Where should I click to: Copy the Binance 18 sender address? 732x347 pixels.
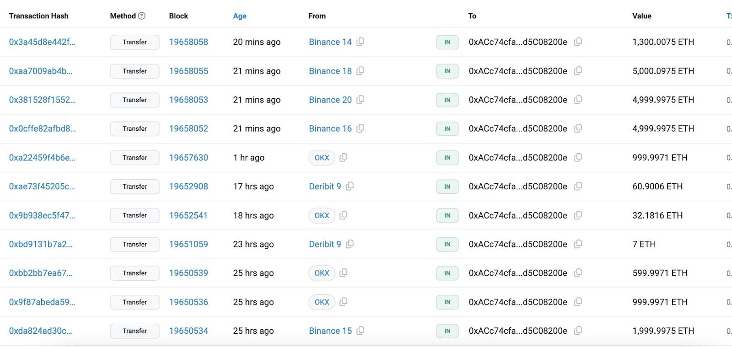pyautogui.click(x=361, y=71)
